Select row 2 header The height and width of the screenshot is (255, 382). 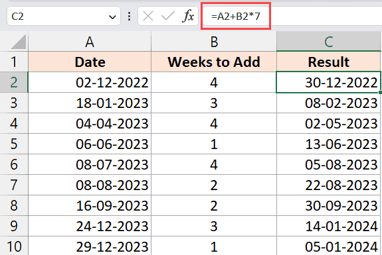14,82
